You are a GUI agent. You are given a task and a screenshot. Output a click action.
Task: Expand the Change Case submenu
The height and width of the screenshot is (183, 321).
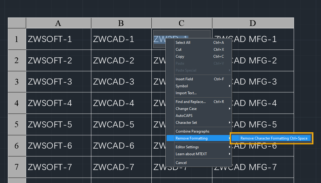point(199,108)
